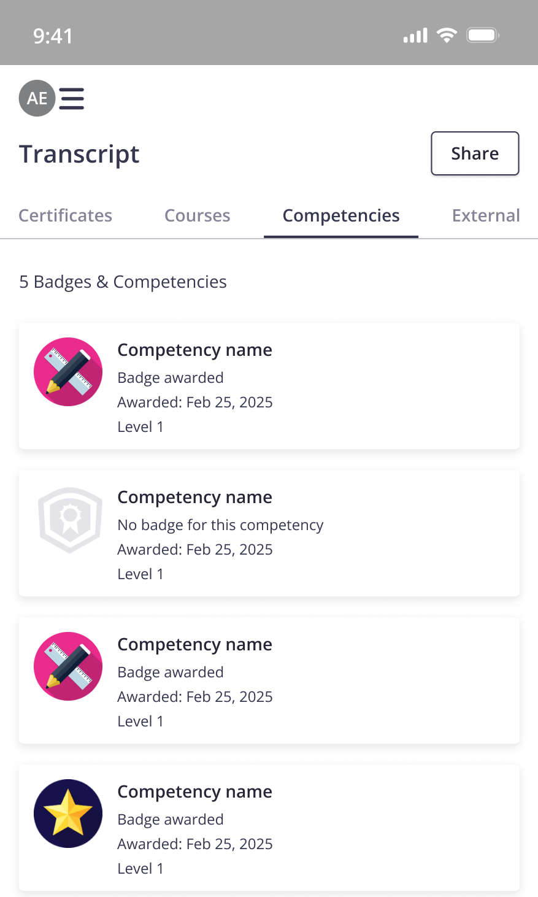This screenshot has height=897, width=538.
Task: Click the Transcript page heading
Action: [79, 154]
